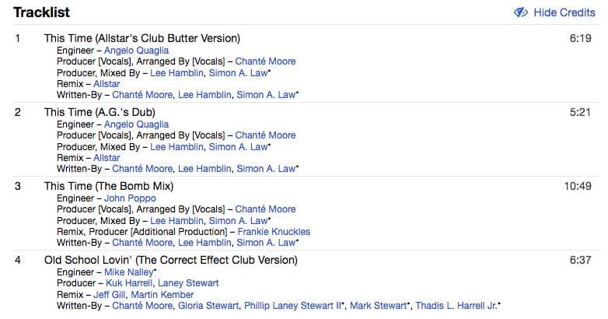Screen dimensions: 608x319
Task: Click the crossed-eye icon beside Hide Credits
Action: 521,12
